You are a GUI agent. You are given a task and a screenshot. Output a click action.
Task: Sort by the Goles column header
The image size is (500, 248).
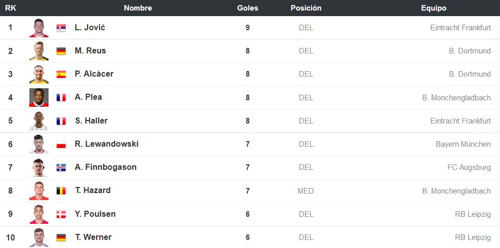coord(248,8)
